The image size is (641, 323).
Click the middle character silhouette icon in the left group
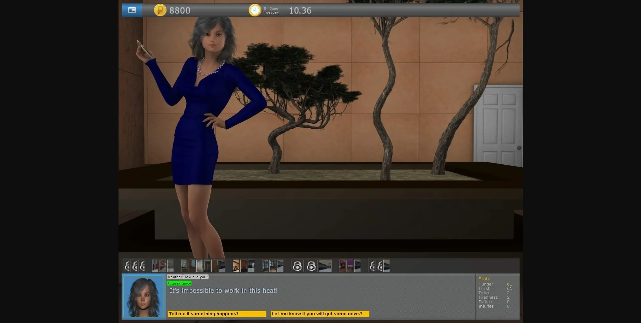click(x=134, y=266)
